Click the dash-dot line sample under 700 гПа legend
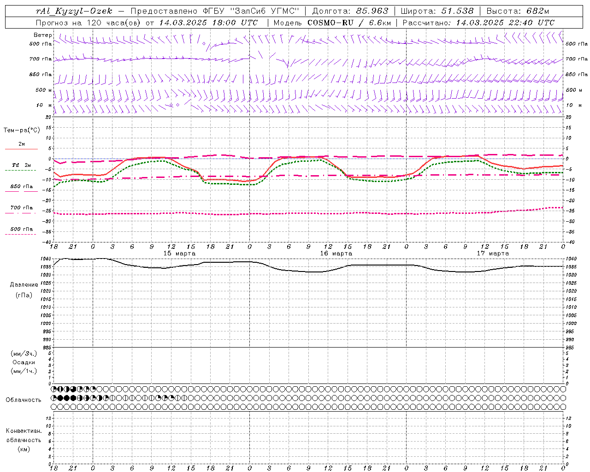 click(21, 213)
